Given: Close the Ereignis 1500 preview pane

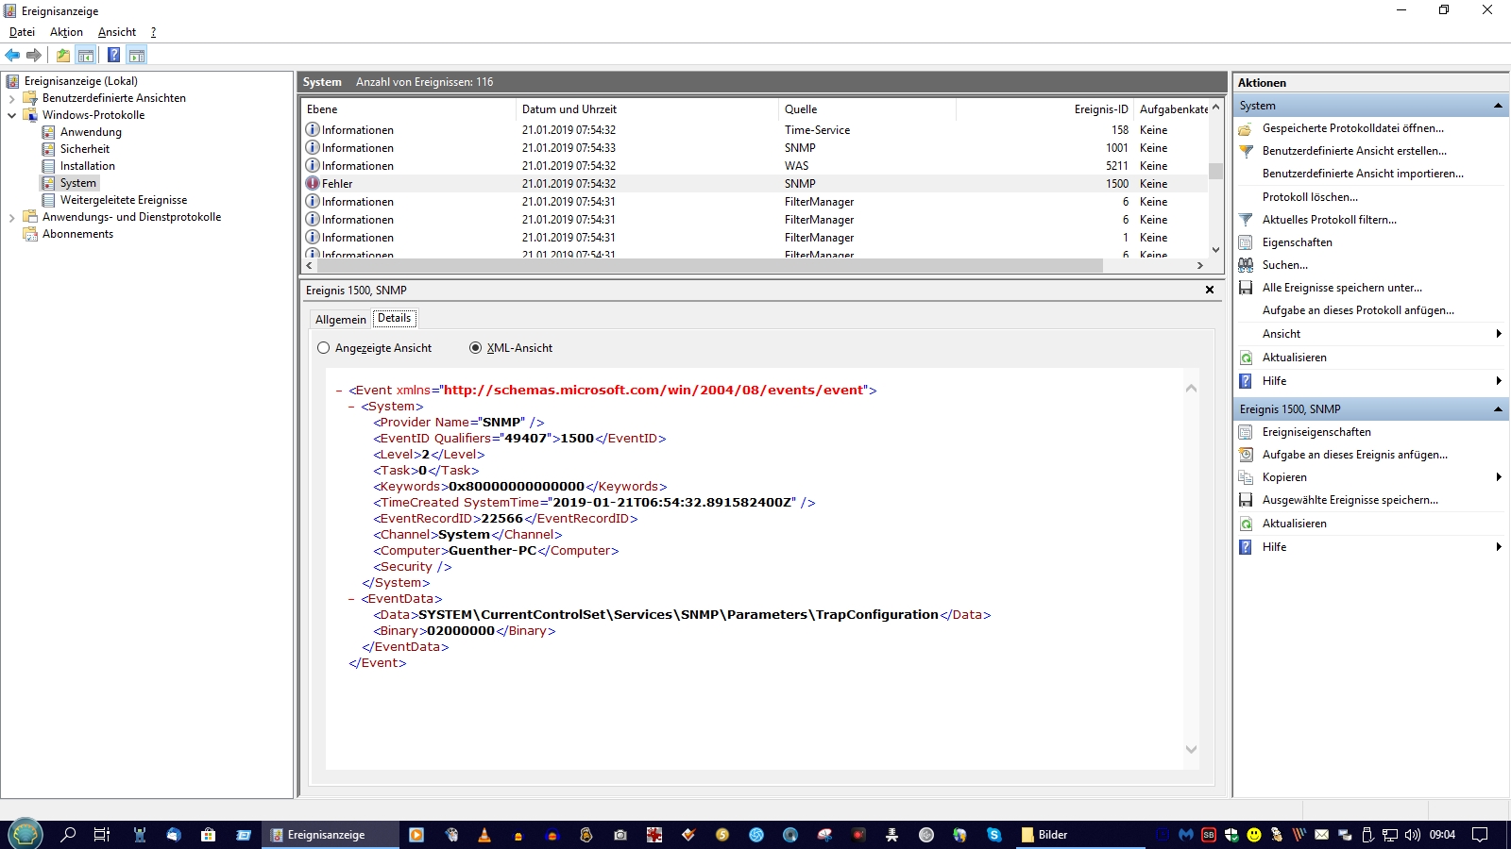Looking at the screenshot, I should tap(1210, 291).
